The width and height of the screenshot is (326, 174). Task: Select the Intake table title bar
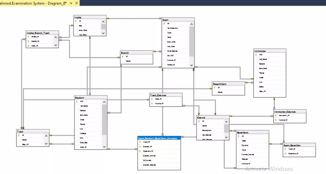tap(90, 17)
